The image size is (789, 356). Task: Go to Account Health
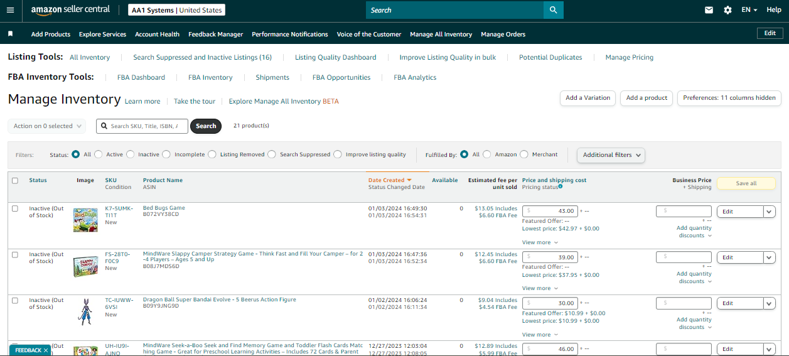pos(157,34)
